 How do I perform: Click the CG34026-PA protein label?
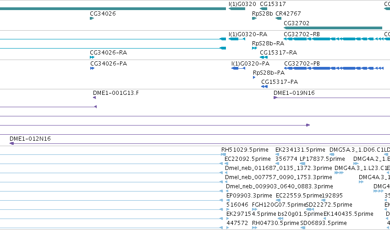pyautogui.click(x=109, y=64)
